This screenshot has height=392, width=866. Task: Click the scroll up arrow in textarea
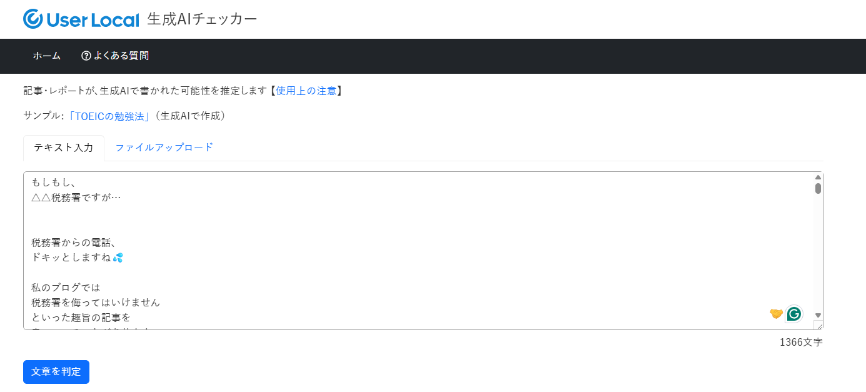(818, 178)
